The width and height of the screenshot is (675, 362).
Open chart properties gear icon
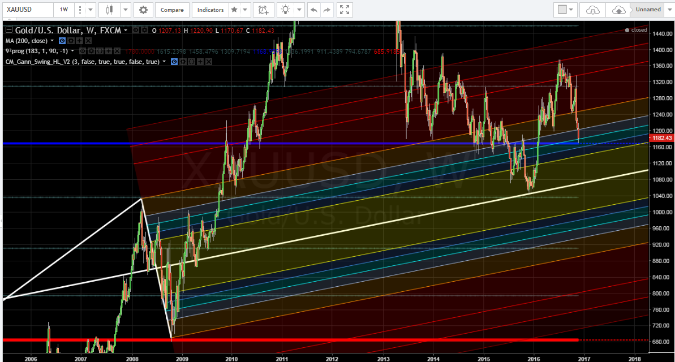pyautogui.click(x=144, y=10)
